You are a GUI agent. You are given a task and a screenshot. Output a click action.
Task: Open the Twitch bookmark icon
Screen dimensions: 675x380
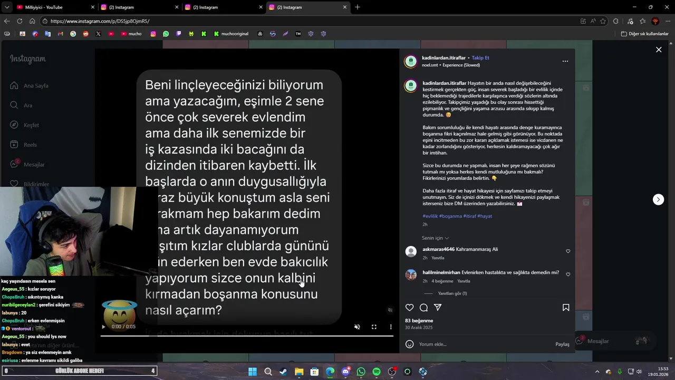[x=179, y=34]
